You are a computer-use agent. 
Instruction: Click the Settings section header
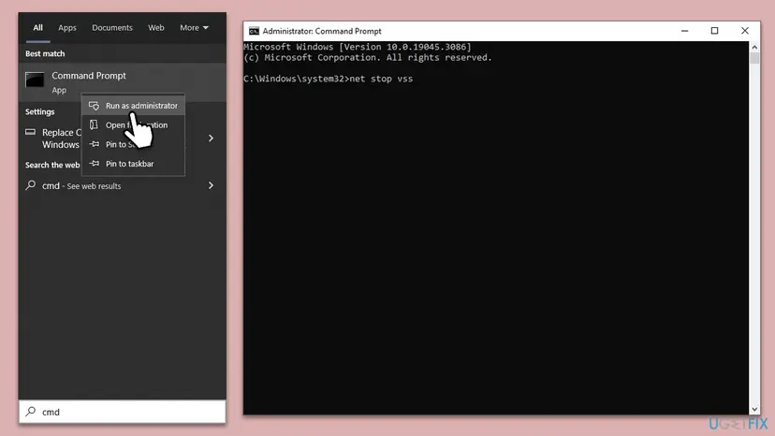tap(40, 111)
